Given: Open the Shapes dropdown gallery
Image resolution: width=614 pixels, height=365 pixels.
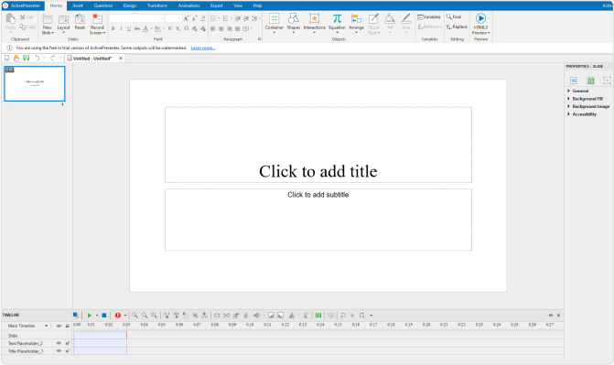Looking at the screenshot, I should (x=294, y=23).
